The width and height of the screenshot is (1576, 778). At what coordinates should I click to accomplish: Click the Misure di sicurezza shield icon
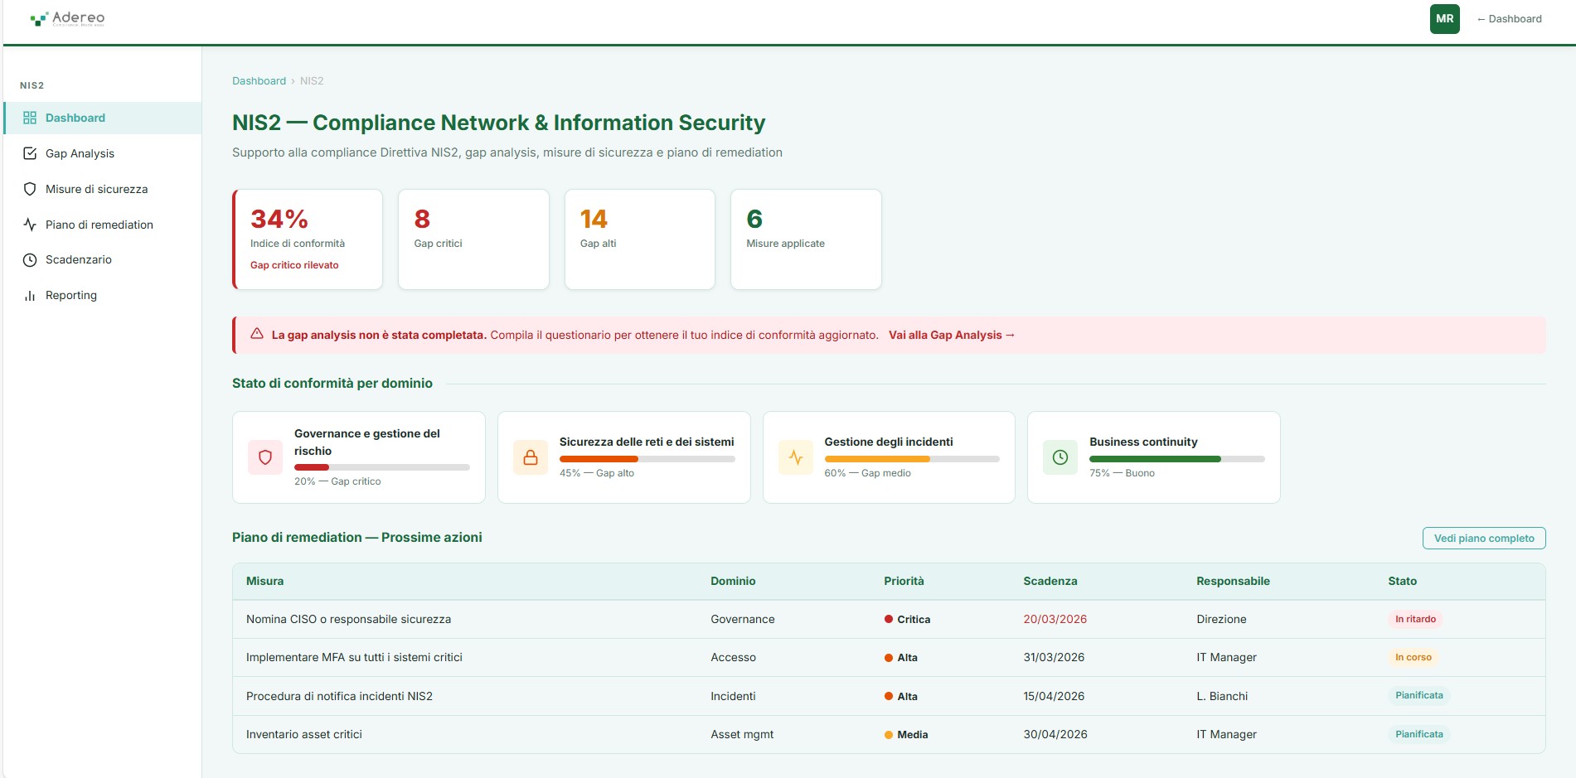click(x=30, y=189)
